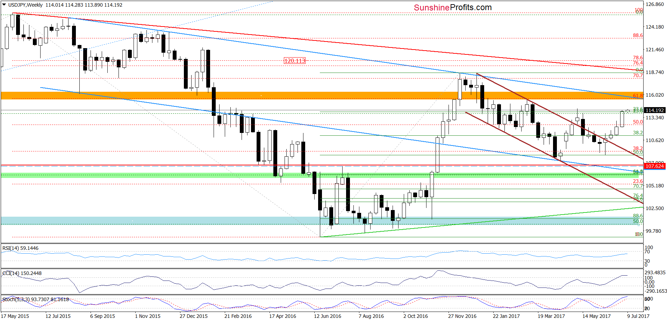The width and height of the screenshot is (667, 321).
Task: Select the red 88.6 Fibonacci level label
Action: [638, 35]
